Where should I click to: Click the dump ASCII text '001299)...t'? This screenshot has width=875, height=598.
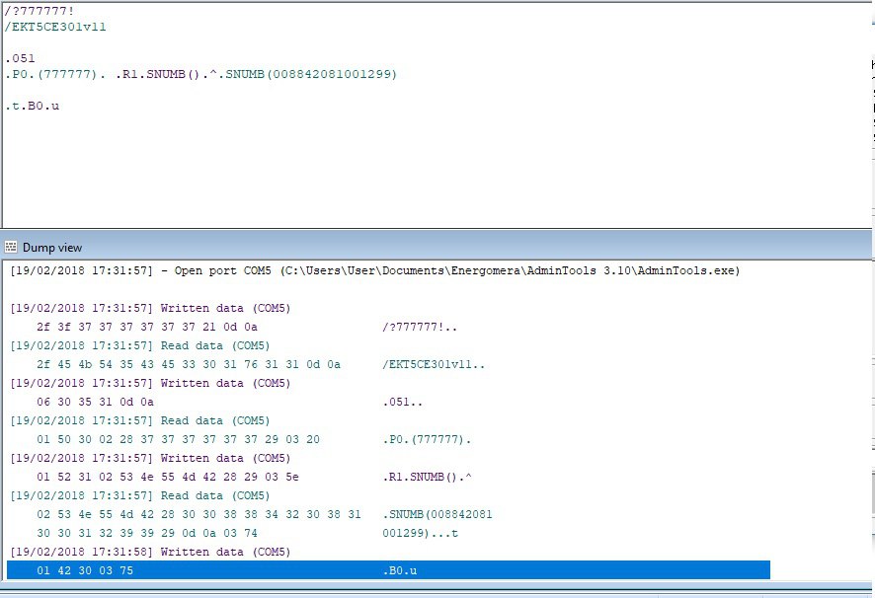click(420, 533)
